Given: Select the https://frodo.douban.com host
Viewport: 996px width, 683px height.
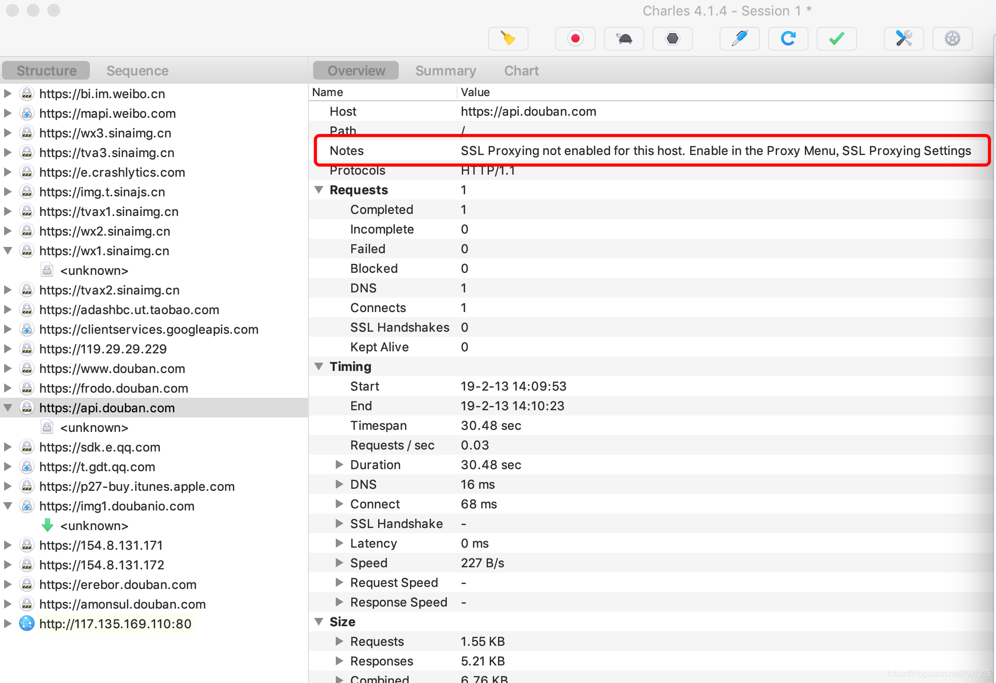Looking at the screenshot, I should pos(114,388).
